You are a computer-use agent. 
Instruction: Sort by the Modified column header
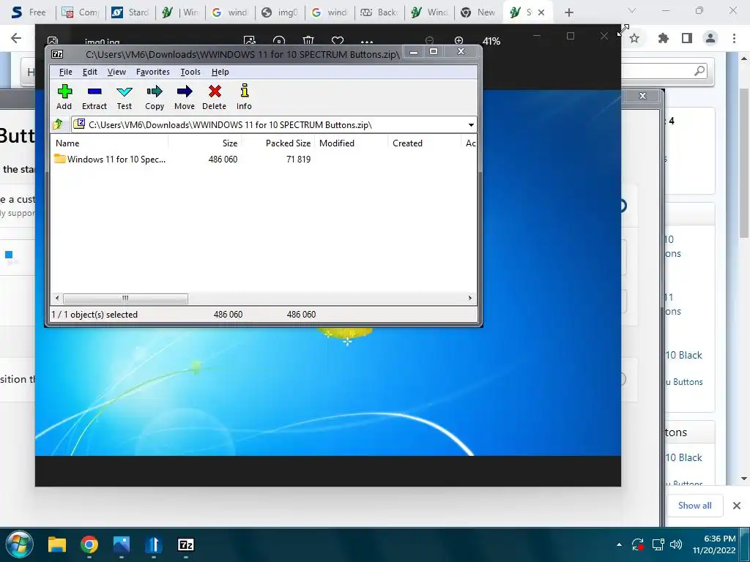tap(351, 143)
